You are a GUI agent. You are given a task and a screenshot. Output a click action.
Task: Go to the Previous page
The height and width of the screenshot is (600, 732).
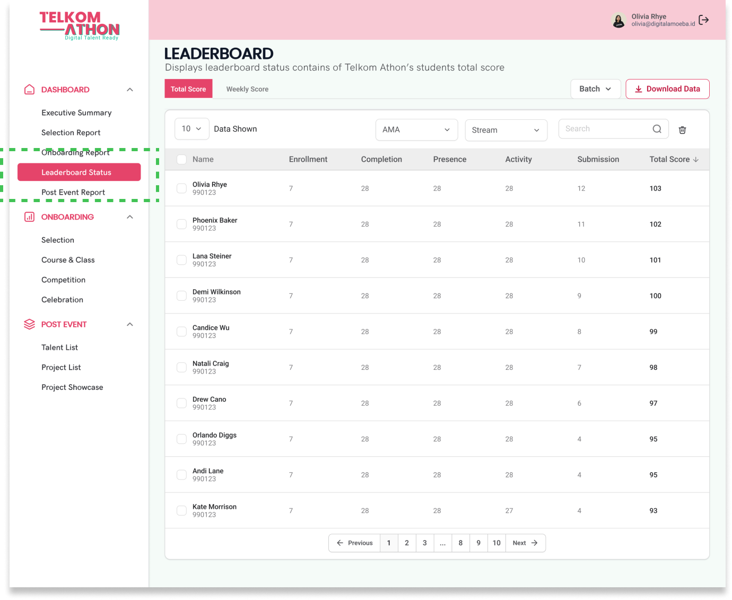[x=354, y=543]
